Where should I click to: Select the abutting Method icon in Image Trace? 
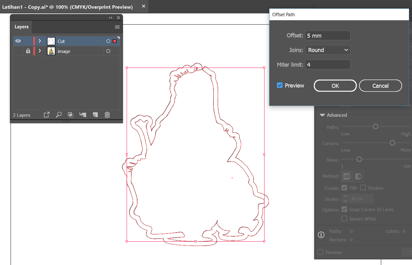[x=358, y=176]
